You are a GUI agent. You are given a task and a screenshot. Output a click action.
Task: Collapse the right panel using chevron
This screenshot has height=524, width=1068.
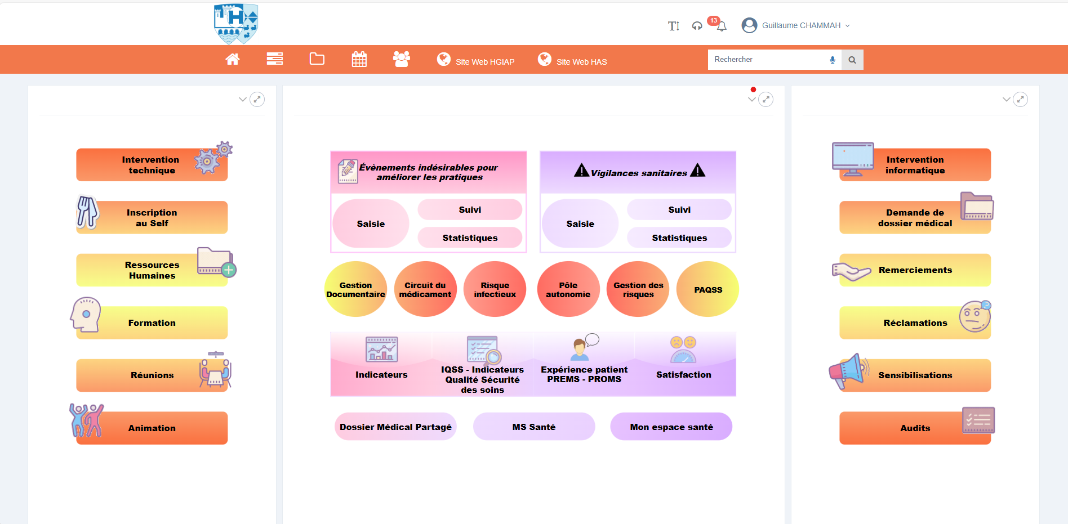(x=1007, y=100)
